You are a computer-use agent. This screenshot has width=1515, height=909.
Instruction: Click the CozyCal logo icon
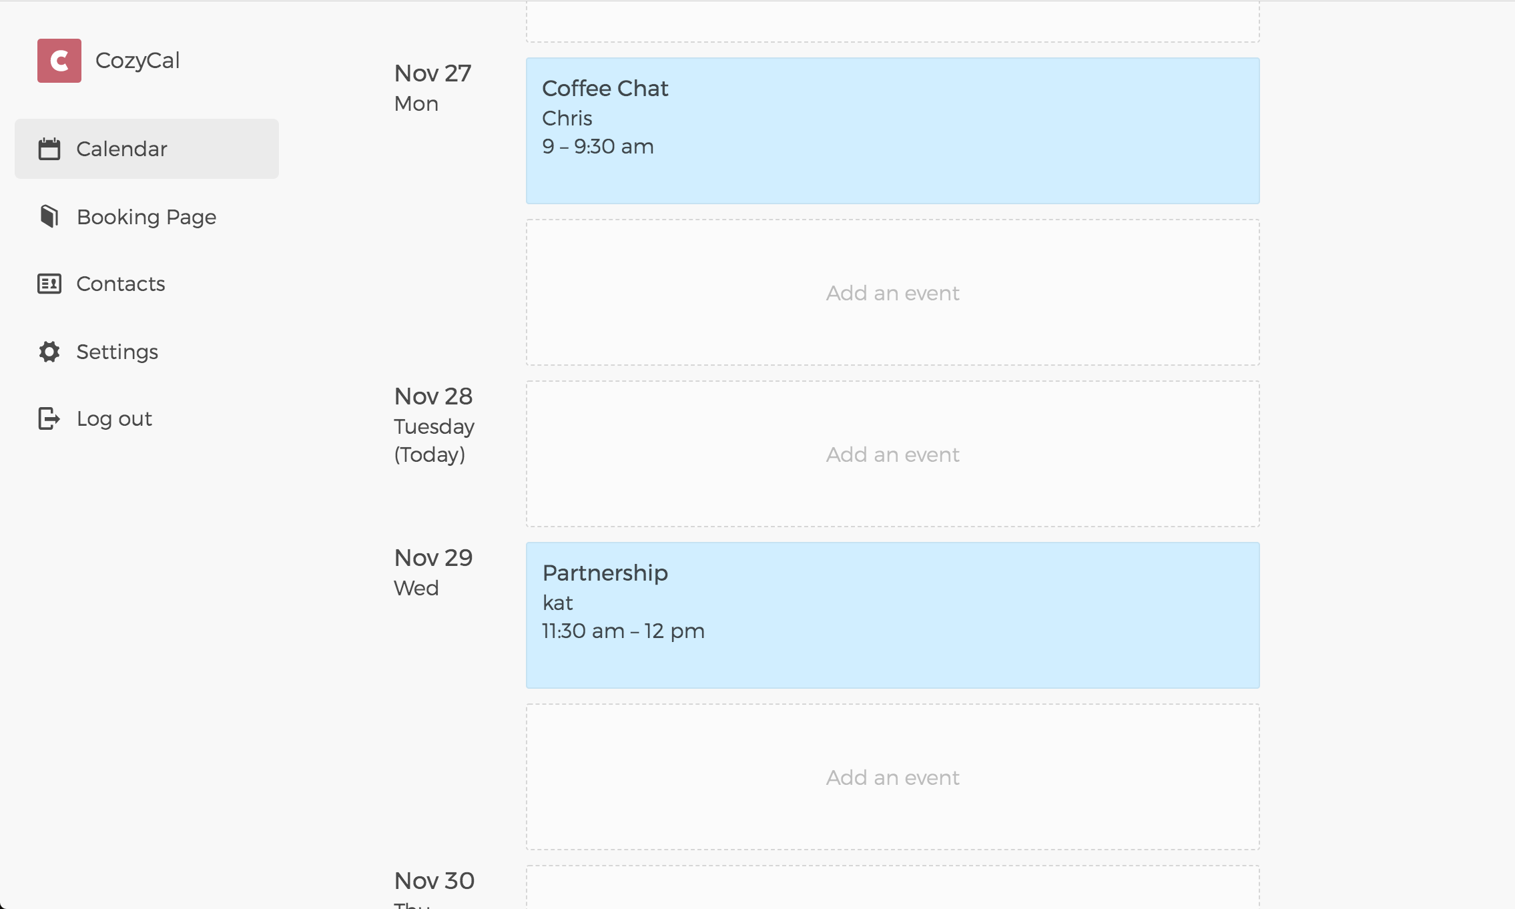coord(59,61)
